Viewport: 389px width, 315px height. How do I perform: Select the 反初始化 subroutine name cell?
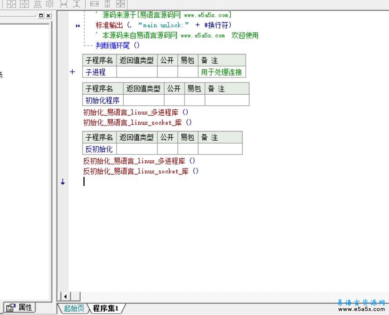[99, 149]
